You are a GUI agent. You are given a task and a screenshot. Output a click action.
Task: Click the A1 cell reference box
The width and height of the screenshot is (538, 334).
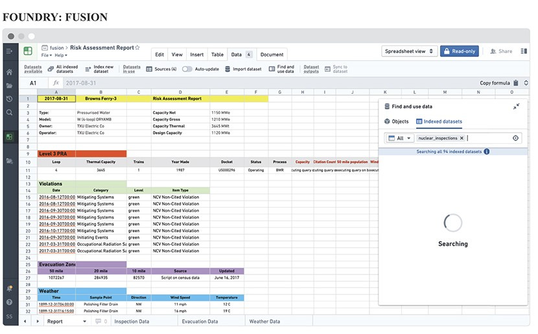[x=33, y=83]
